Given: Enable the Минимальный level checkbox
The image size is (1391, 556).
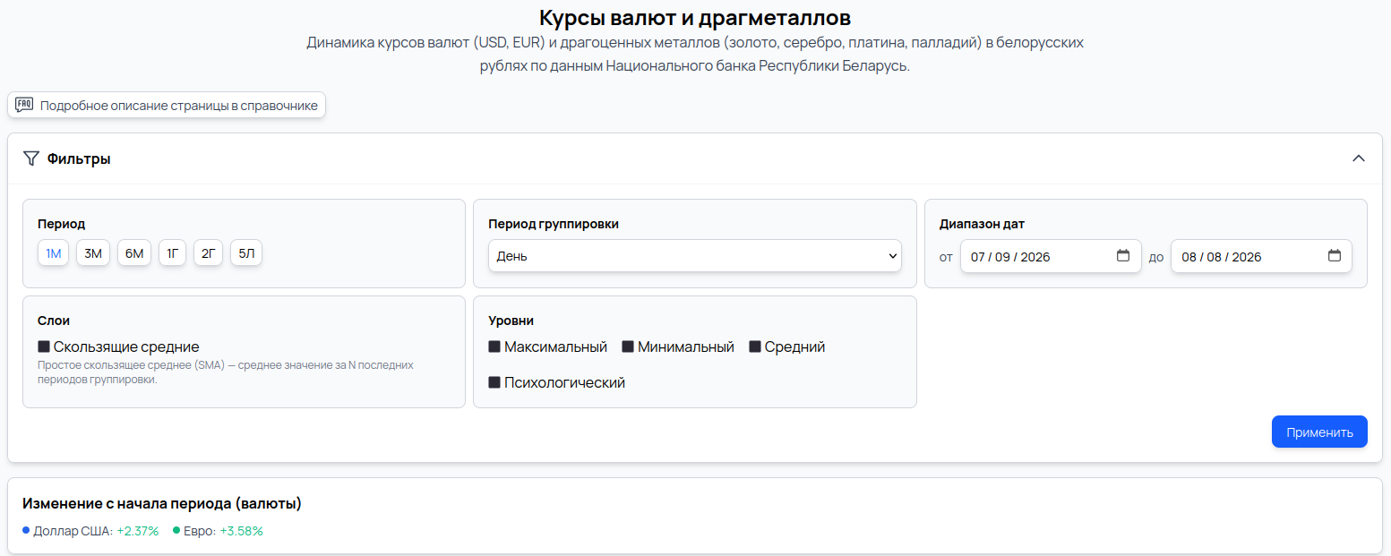Looking at the screenshot, I should (x=628, y=346).
